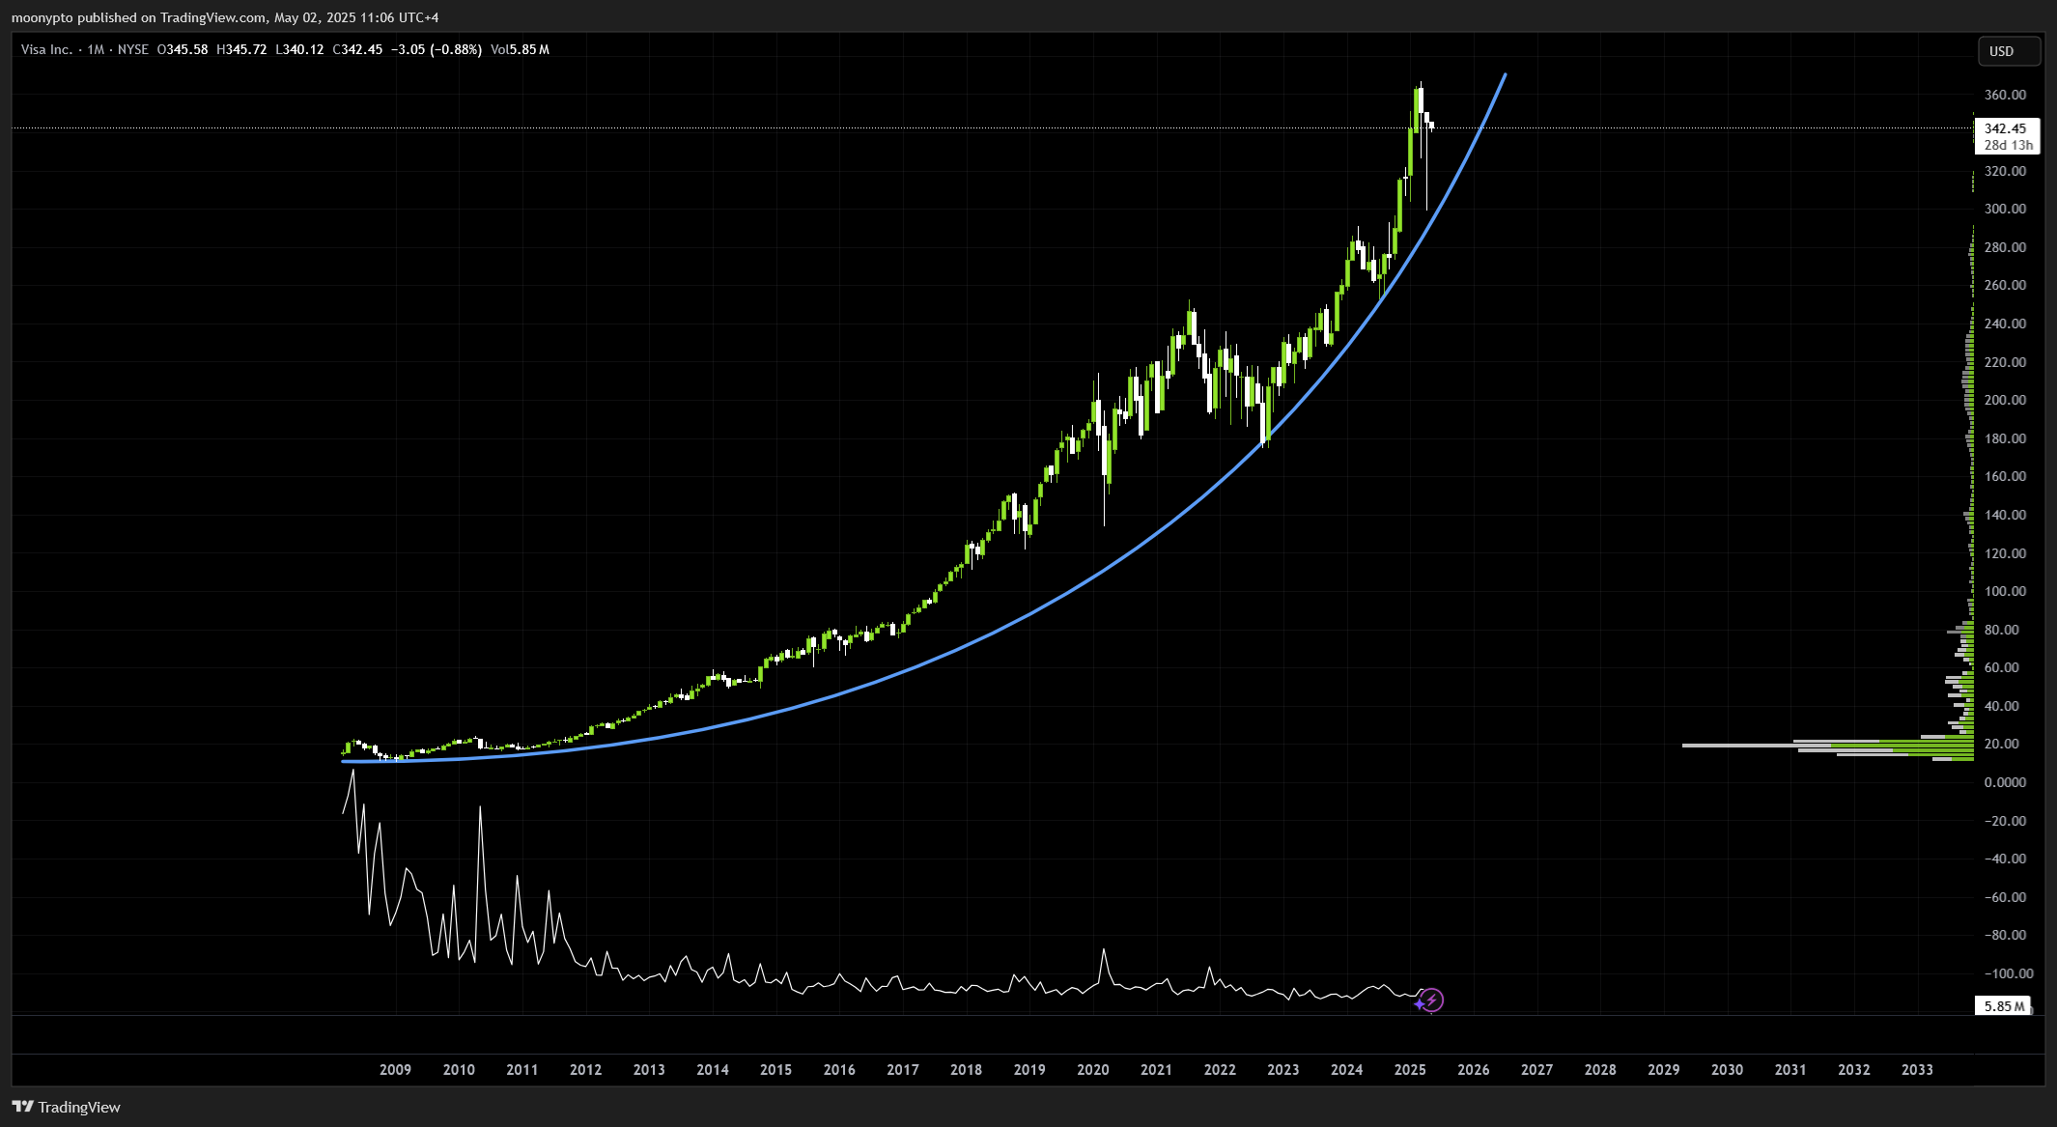
Task: Click the 2021 year on time axis
Action: click(x=1156, y=1070)
